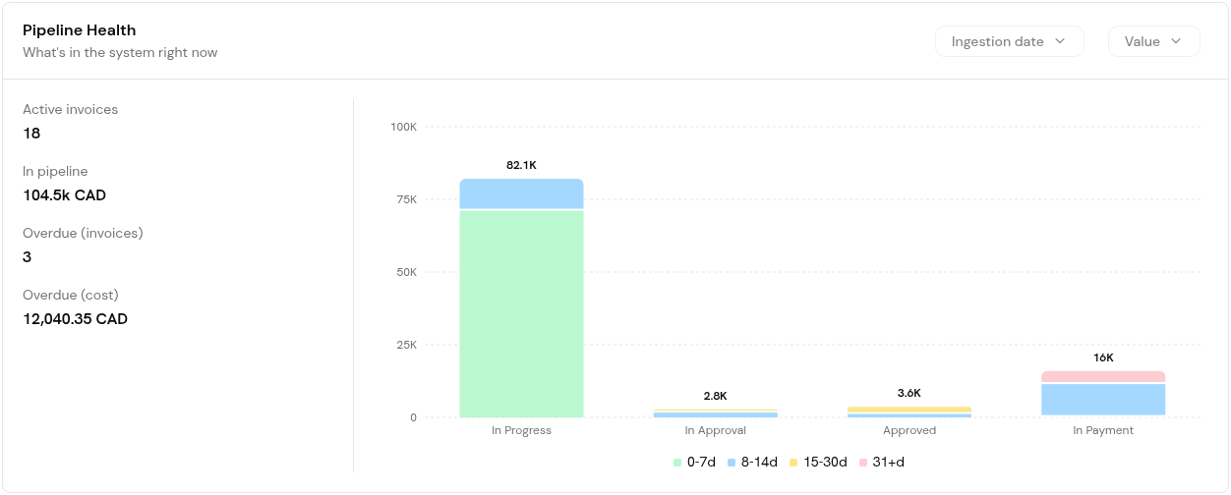Click the Active invoices value 18
The width and height of the screenshot is (1231, 495).
tap(31, 134)
